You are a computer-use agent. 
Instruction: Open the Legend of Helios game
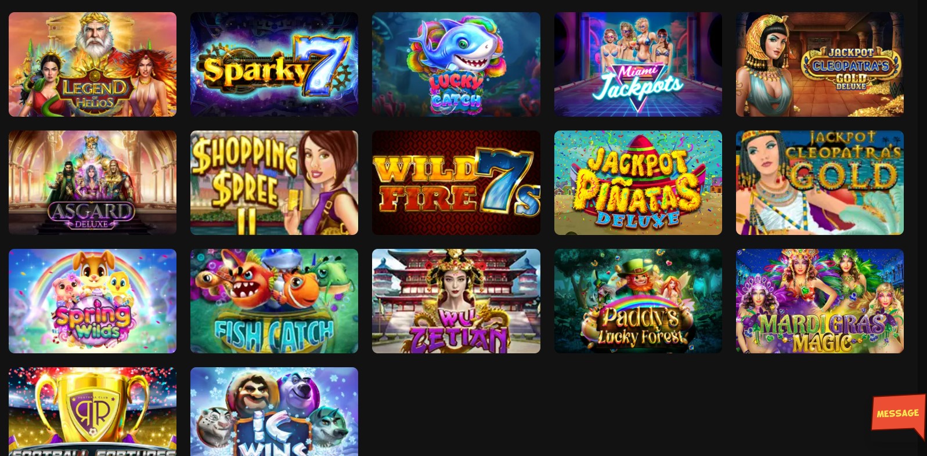[92, 64]
